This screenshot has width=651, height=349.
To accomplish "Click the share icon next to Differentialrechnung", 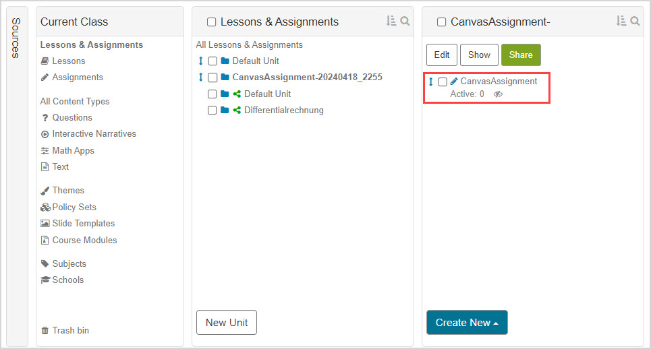I will 237,110.
